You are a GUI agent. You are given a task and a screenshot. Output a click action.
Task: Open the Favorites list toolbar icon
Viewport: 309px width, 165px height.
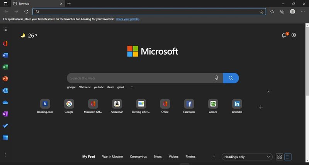[272, 12]
